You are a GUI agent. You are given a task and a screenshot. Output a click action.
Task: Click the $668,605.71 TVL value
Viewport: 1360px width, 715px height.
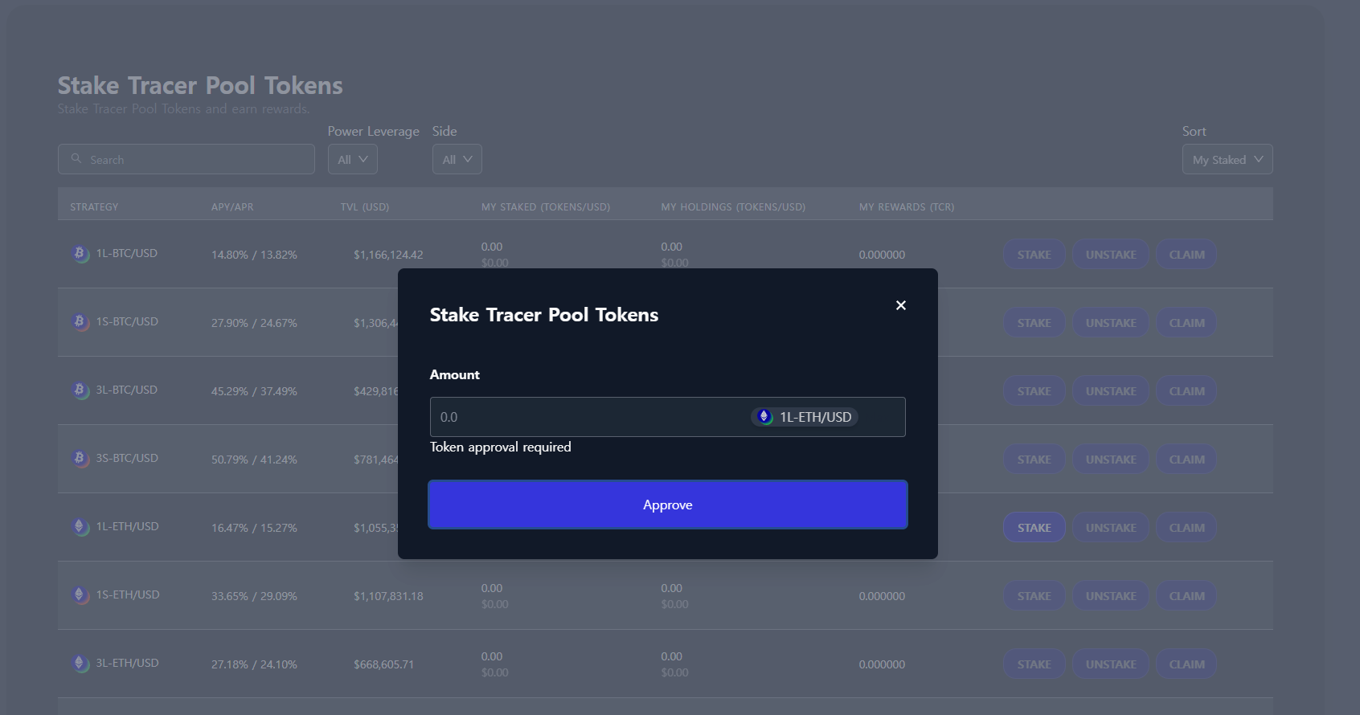coord(383,664)
